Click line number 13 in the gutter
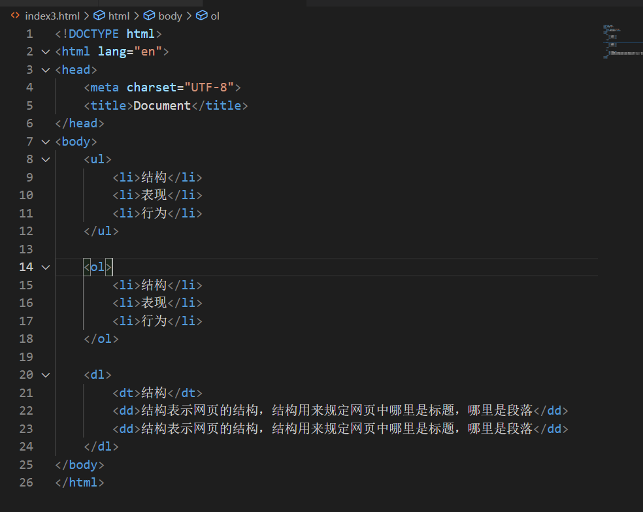Viewport: 643px width, 512px height. (x=26, y=249)
